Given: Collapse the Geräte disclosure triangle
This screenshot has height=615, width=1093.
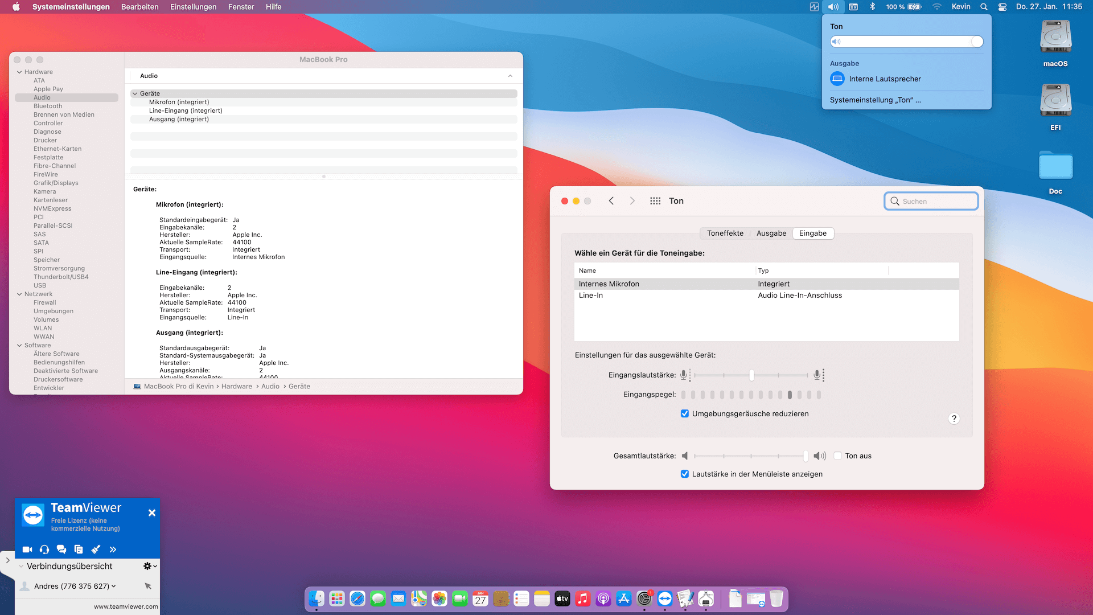Looking at the screenshot, I should coord(135,94).
